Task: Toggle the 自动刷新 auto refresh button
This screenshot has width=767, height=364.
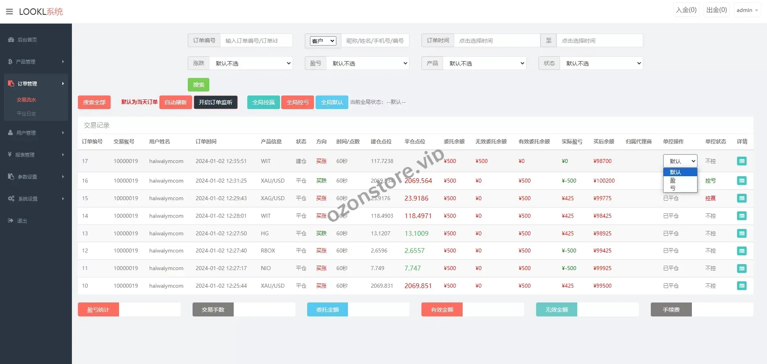Action: (175, 102)
